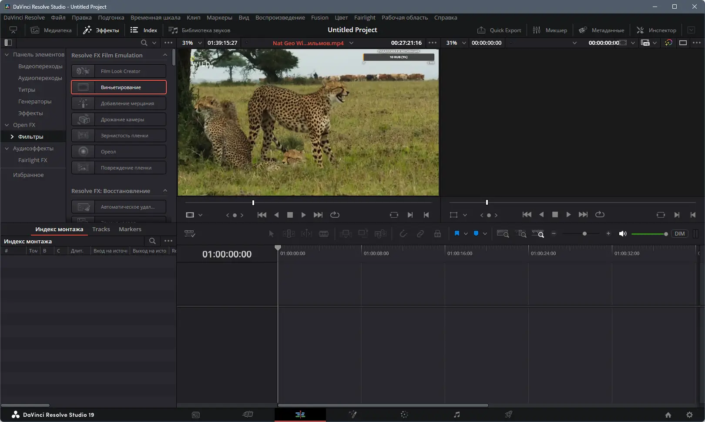Click the audio volume slider handle
Viewport: 705px width, 422px height.
click(666, 234)
